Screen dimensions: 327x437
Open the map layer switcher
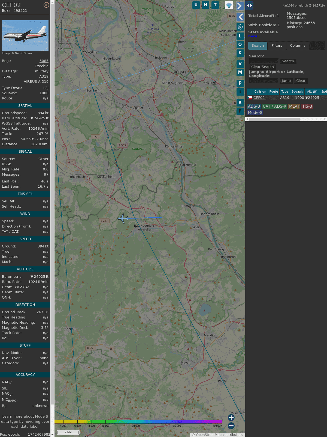pos(229,5)
